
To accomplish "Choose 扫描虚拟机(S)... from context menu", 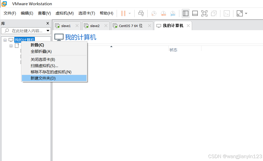I will 54,66.
